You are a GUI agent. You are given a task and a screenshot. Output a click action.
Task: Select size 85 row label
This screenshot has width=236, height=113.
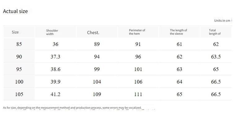19,44
